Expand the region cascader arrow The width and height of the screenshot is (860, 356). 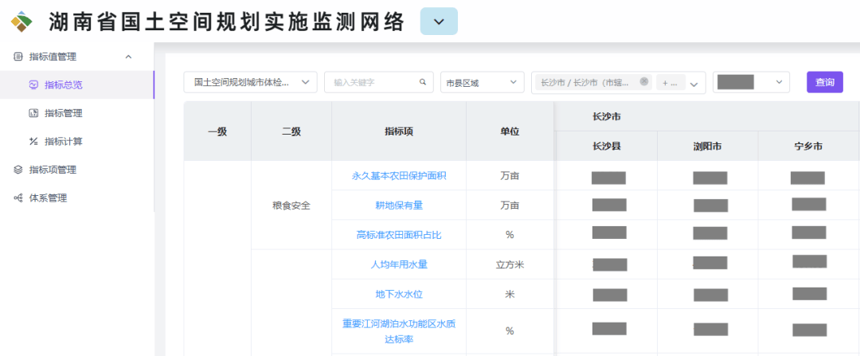click(x=694, y=84)
